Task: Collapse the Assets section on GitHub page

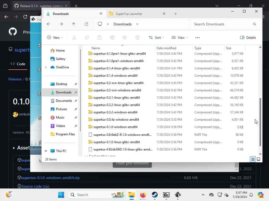Action: coord(14,148)
